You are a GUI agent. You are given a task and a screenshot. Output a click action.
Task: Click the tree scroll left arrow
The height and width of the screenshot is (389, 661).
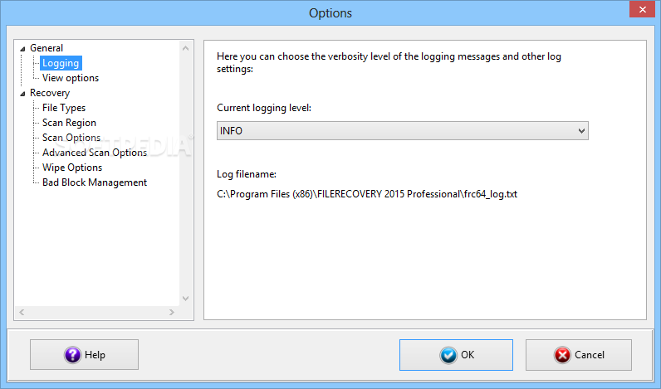(x=22, y=312)
